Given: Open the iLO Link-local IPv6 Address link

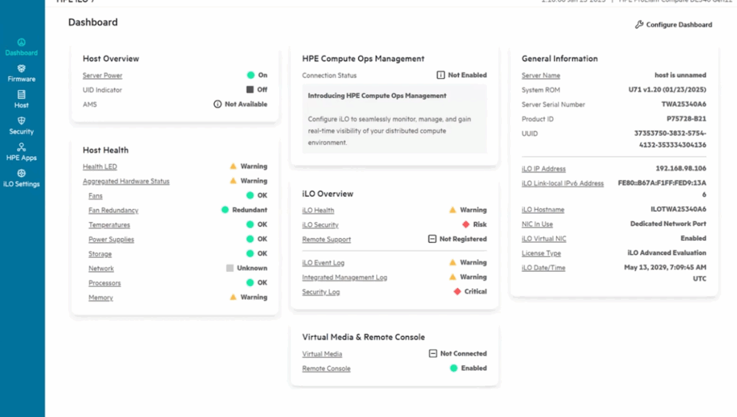Looking at the screenshot, I should click(563, 184).
